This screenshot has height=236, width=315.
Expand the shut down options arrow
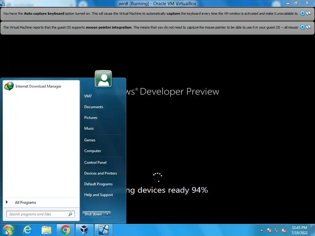click(107, 214)
